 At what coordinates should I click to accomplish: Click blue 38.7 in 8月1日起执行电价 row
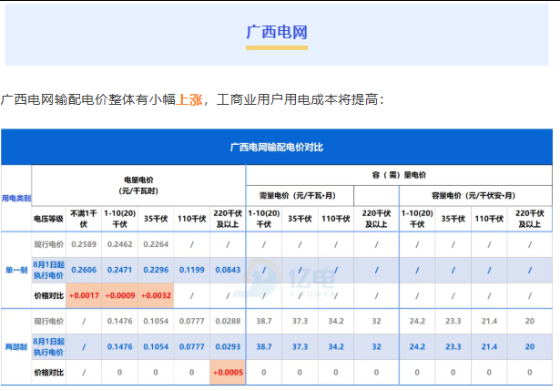264,347
